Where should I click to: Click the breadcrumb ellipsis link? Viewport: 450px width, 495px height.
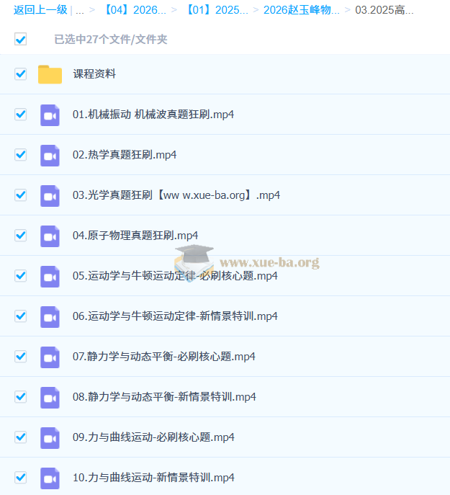[80, 11]
